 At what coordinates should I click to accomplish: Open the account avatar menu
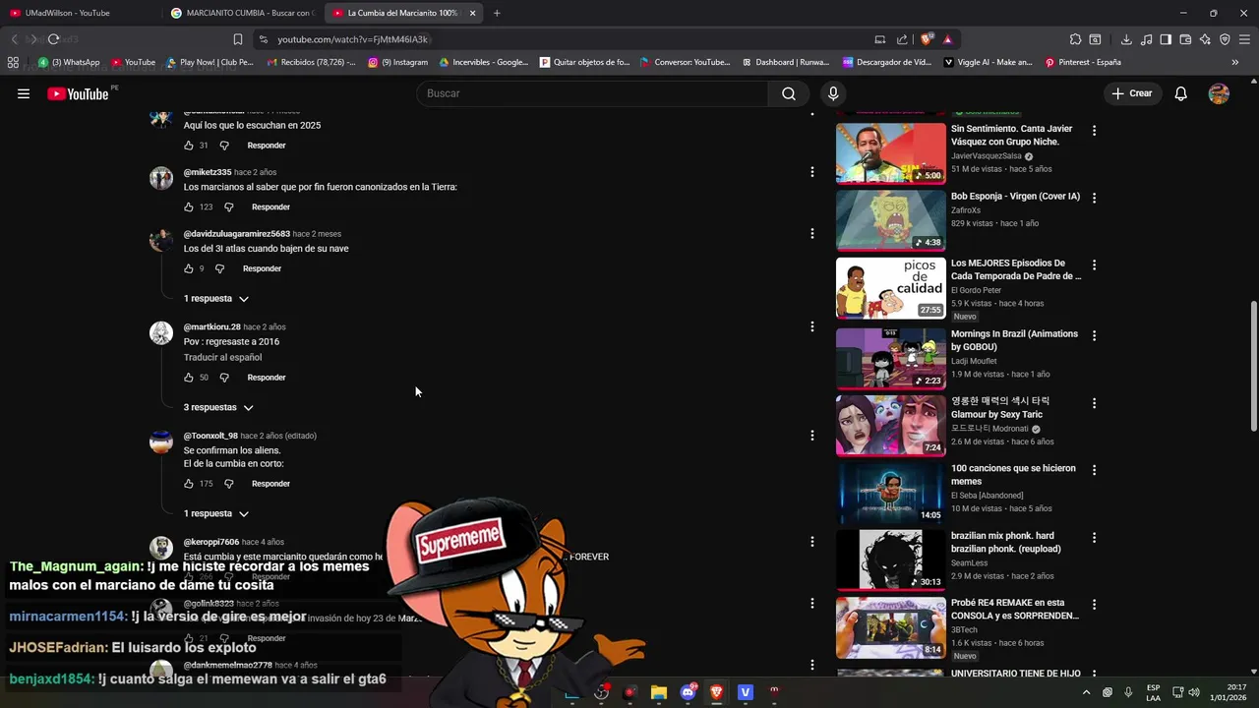(x=1219, y=93)
